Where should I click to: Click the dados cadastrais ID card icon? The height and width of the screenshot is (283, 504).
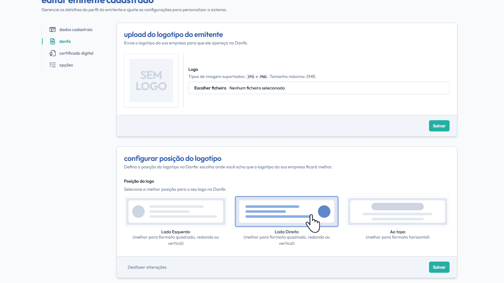click(53, 30)
